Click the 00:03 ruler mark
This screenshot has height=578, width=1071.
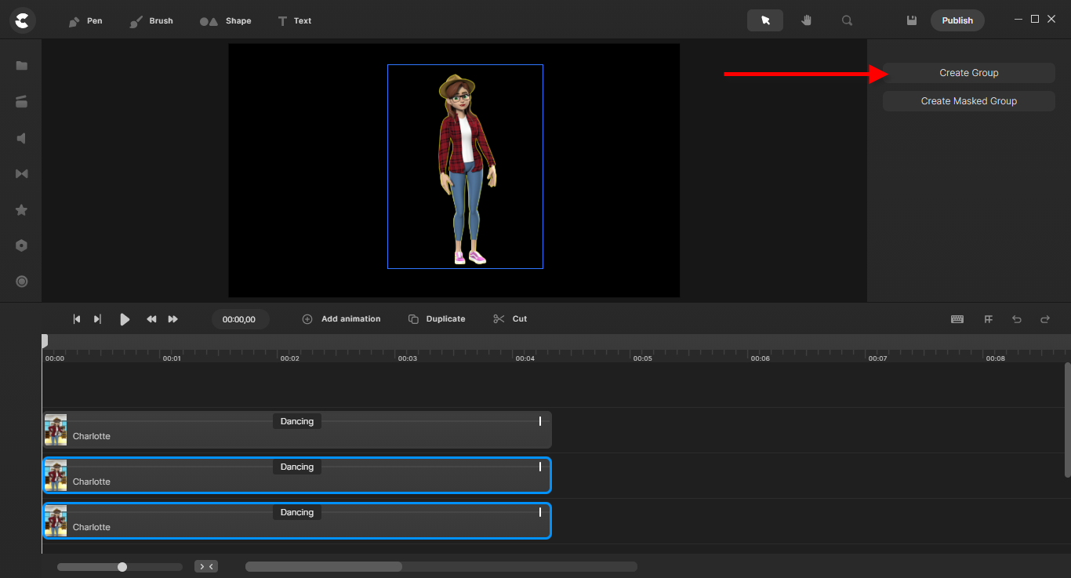click(407, 358)
